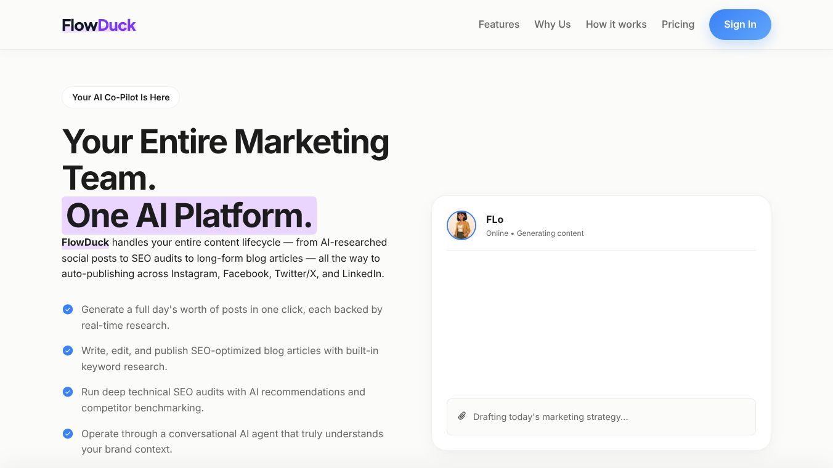833x468 pixels.
Task: Click the checkmark icon beside Operate through a conversational
Action: coord(68,434)
